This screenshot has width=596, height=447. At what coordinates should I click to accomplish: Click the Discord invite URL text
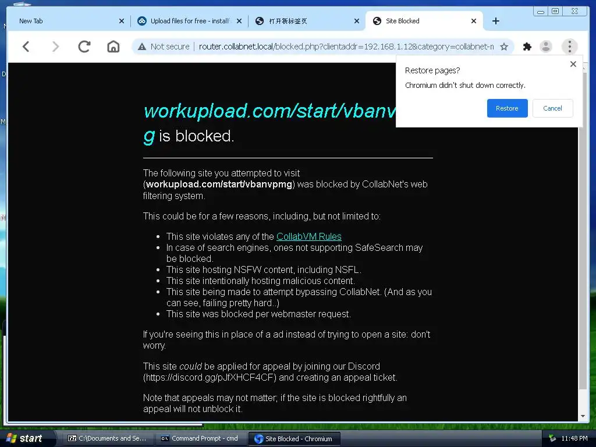(210, 377)
